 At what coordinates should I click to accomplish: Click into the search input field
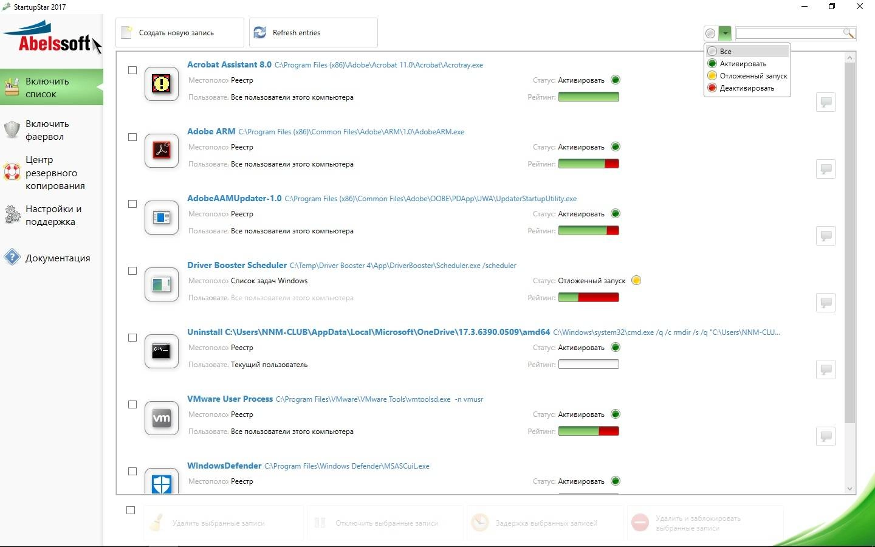(x=789, y=33)
